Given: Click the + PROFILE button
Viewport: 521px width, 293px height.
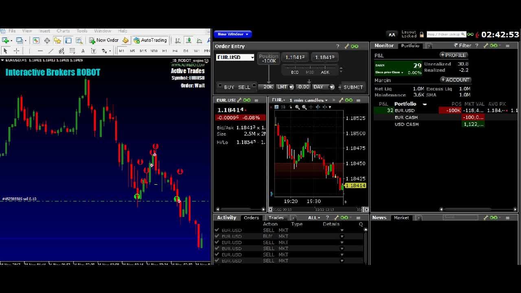Looking at the screenshot, I should [454, 55].
